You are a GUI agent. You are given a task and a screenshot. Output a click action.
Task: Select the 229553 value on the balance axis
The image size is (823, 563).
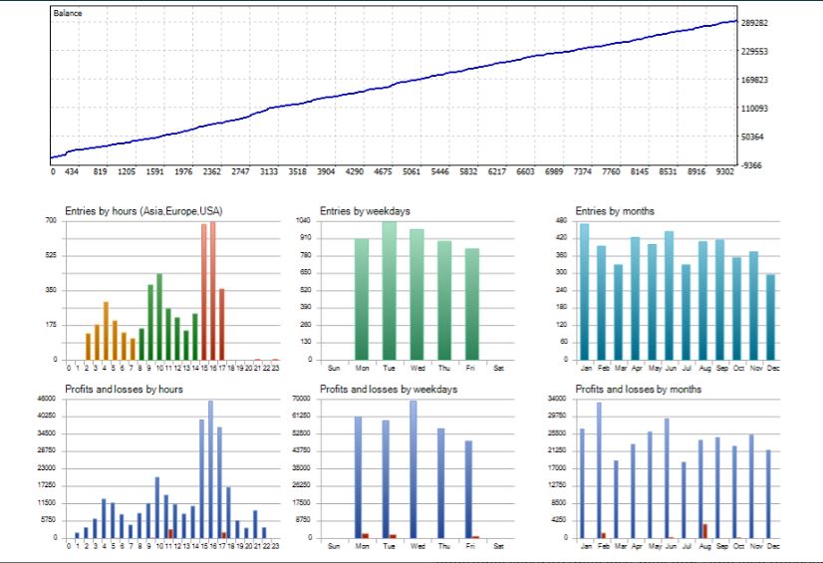point(755,52)
